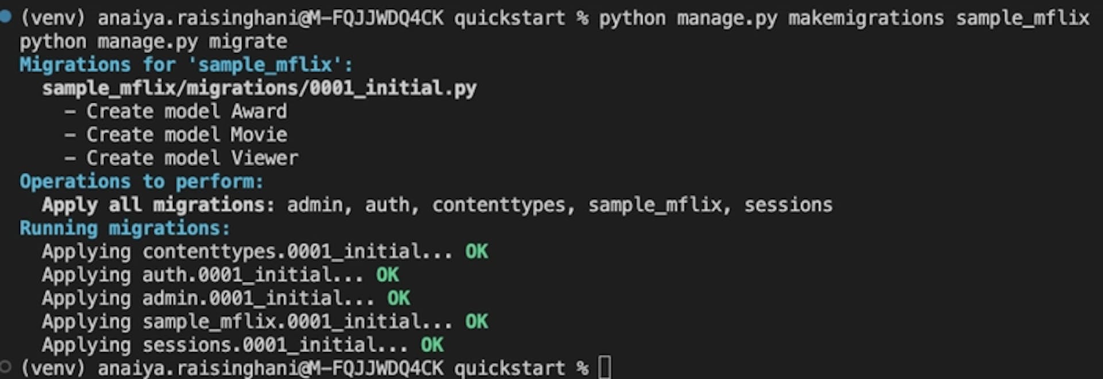Open the sample_mflix/migrations/0001_initial.py file path
Screen dimensions: 1103x379
point(259,88)
